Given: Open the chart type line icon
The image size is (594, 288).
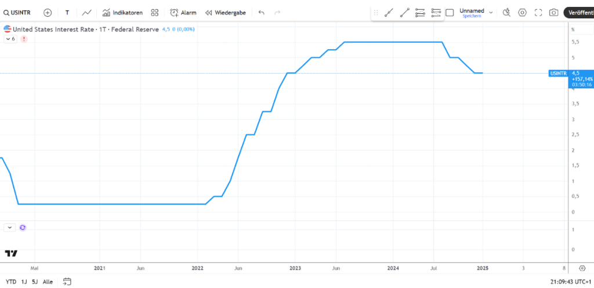Looking at the screenshot, I should [86, 12].
